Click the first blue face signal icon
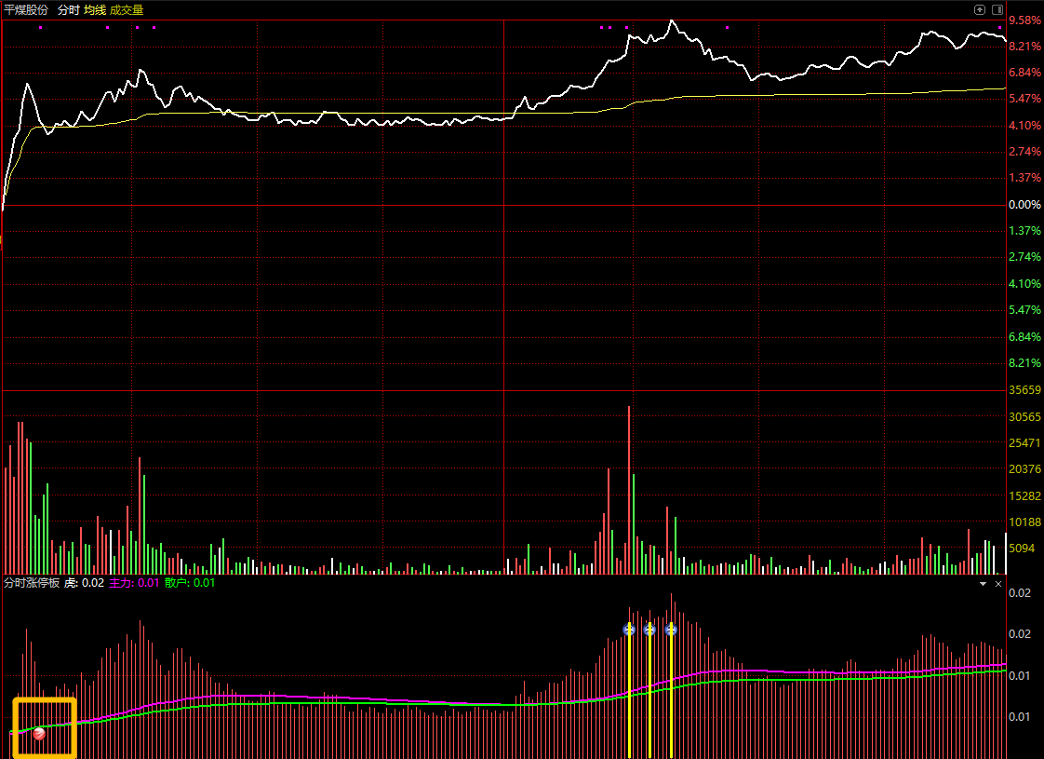The height and width of the screenshot is (759, 1044). click(x=629, y=629)
